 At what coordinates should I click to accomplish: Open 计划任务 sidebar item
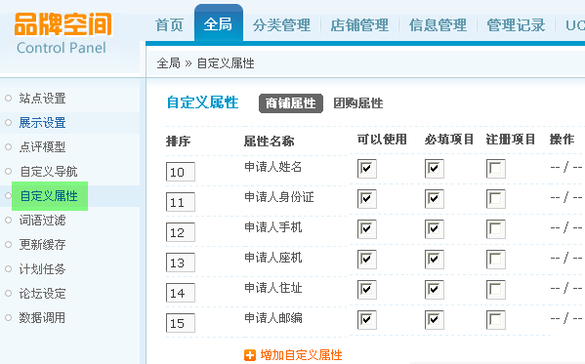43,269
